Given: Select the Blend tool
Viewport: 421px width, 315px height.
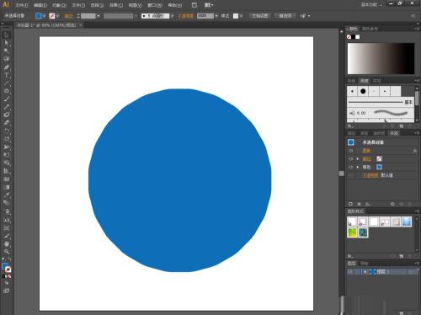Looking at the screenshot, I should pos(7,203).
